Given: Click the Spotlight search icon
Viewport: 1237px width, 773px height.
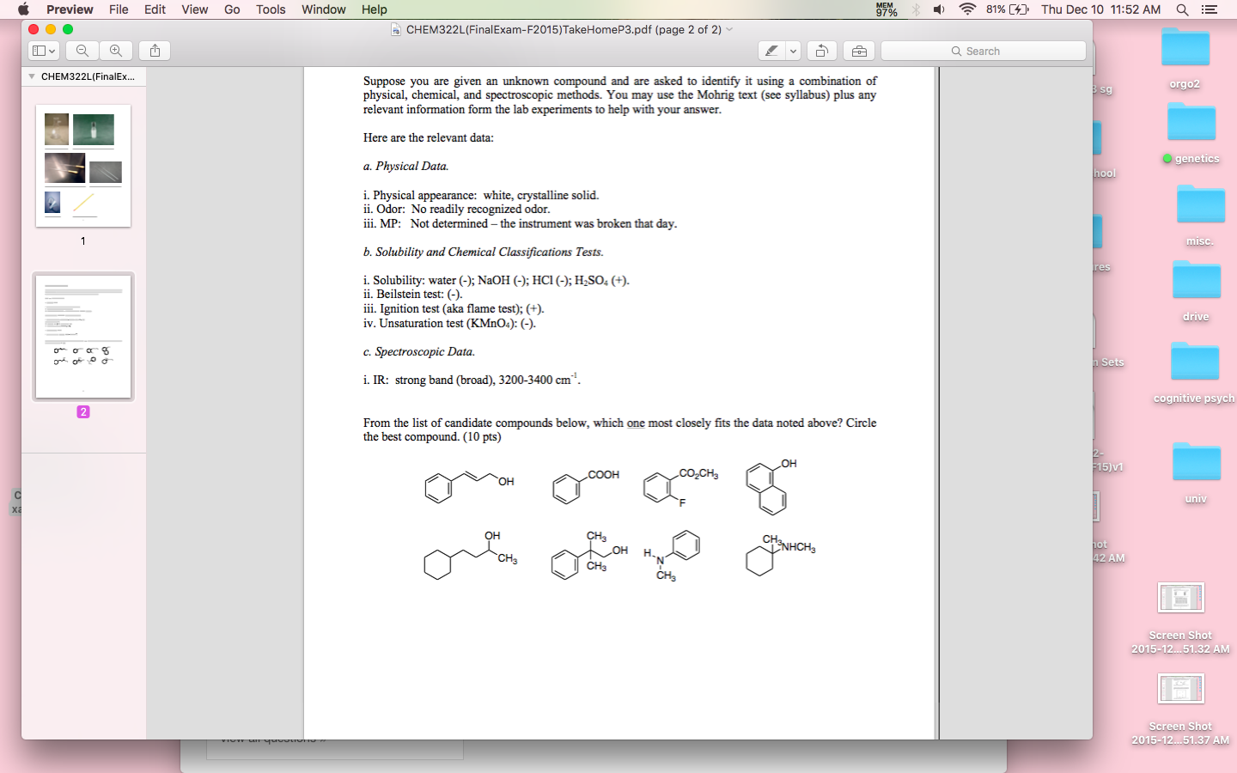Looking at the screenshot, I should pos(1182,9).
